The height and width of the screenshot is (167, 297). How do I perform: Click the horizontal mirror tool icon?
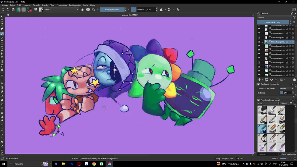161,10
